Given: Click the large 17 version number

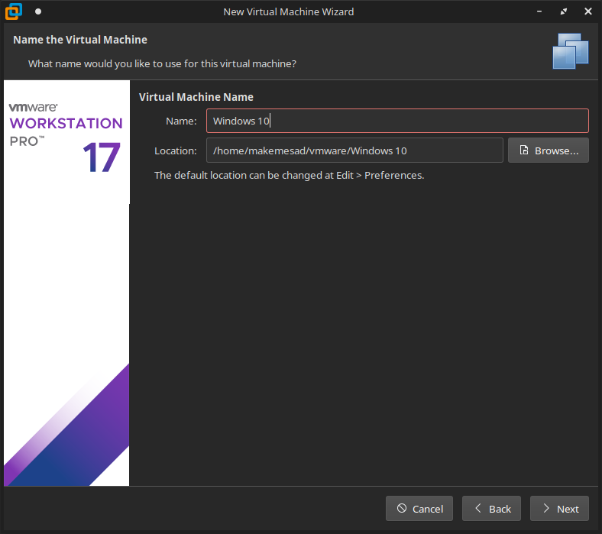Looking at the screenshot, I should click(101, 158).
